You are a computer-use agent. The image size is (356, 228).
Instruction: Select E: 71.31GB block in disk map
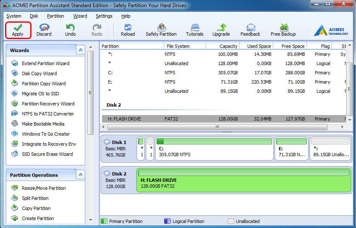click(291, 149)
